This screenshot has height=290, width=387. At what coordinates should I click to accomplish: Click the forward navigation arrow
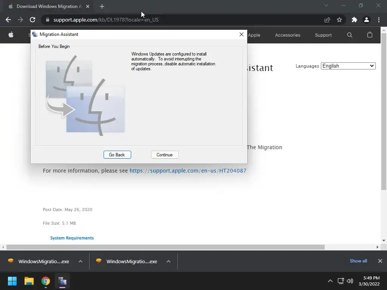pyautogui.click(x=20, y=20)
